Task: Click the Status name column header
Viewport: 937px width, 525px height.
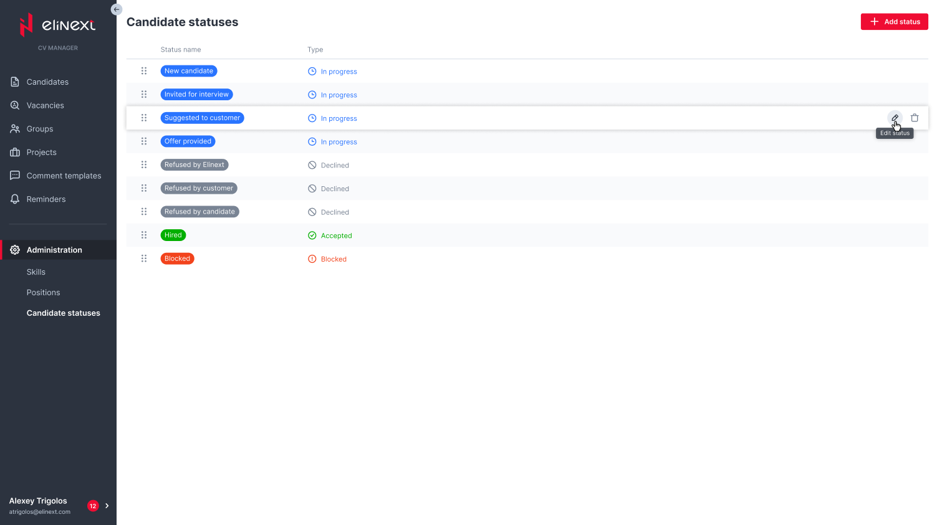Action: [181, 50]
